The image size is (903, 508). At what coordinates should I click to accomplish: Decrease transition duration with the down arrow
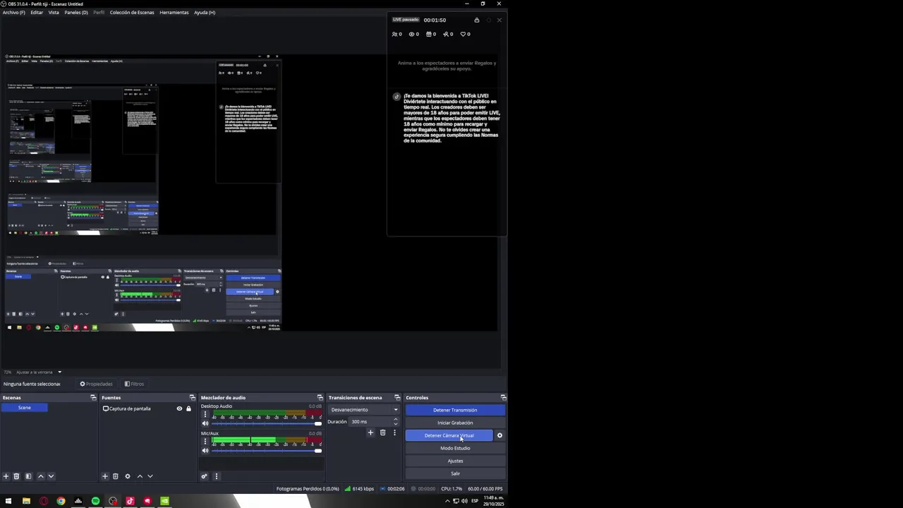tap(395, 424)
